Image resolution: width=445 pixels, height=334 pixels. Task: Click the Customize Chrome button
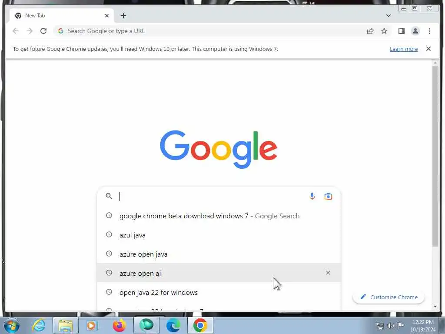click(x=389, y=297)
